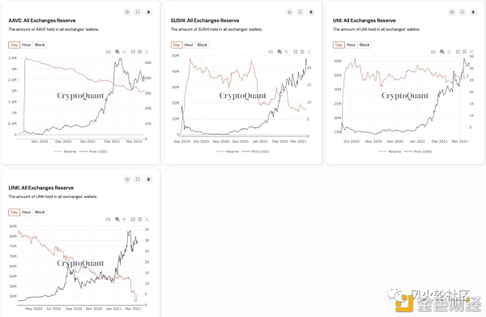Switch AAVE chart to Hour interval
The height and width of the screenshot is (317, 486).
click(27, 45)
